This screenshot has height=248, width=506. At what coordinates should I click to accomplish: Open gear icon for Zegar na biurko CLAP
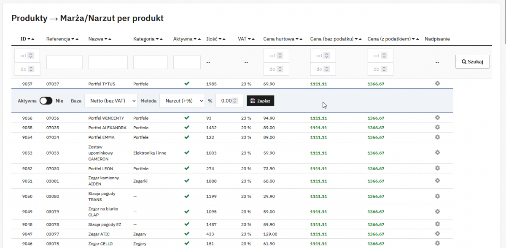coord(437,211)
